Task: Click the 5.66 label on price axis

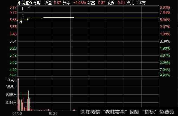Action: pos(13,20)
